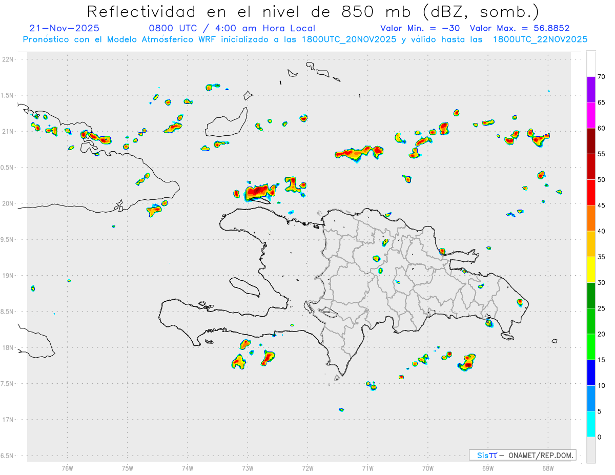Click the orange 40–45 dBZ colorbar segment

591,218
